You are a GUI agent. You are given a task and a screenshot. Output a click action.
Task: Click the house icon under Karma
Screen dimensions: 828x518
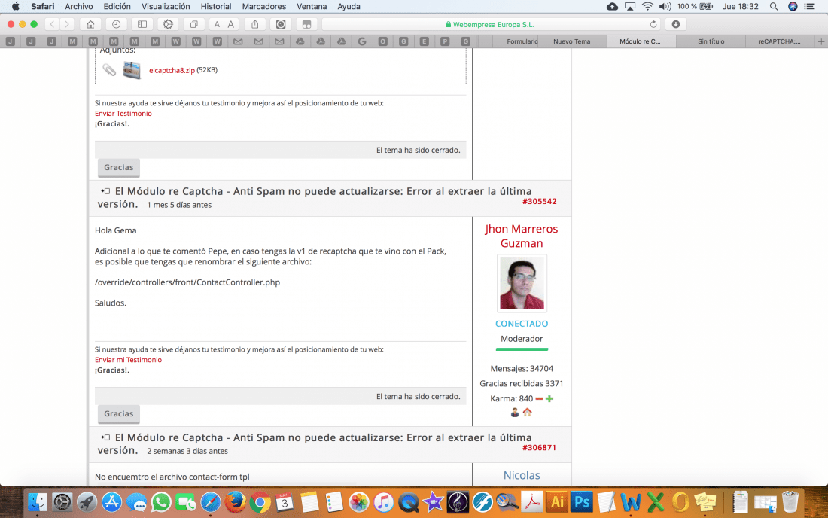point(528,413)
